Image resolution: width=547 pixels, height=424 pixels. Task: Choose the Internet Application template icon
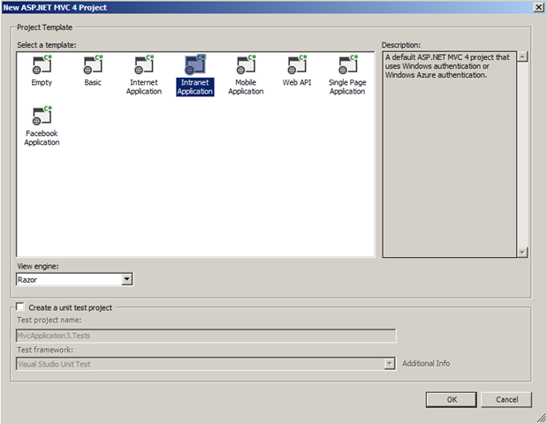pyautogui.click(x=144, y=64)
